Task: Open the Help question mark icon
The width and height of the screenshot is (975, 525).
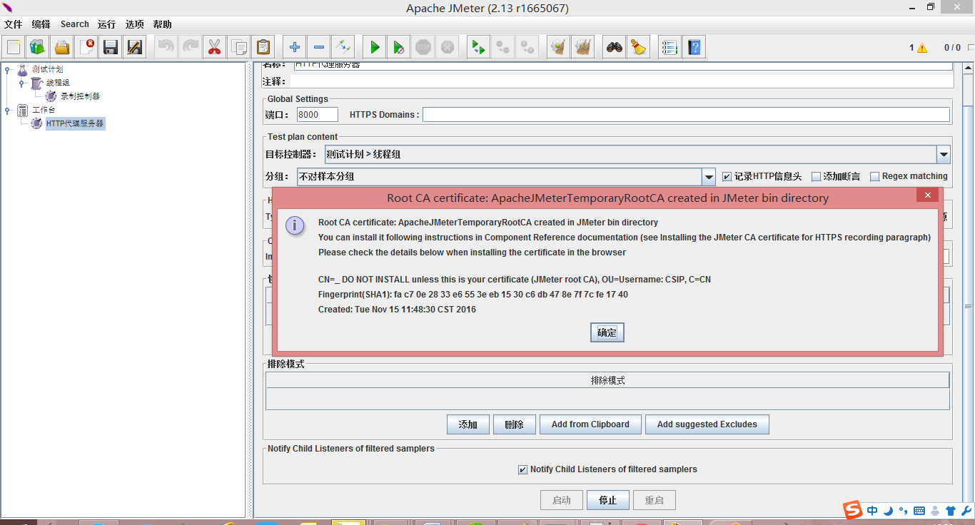Action: pos(694,48)
